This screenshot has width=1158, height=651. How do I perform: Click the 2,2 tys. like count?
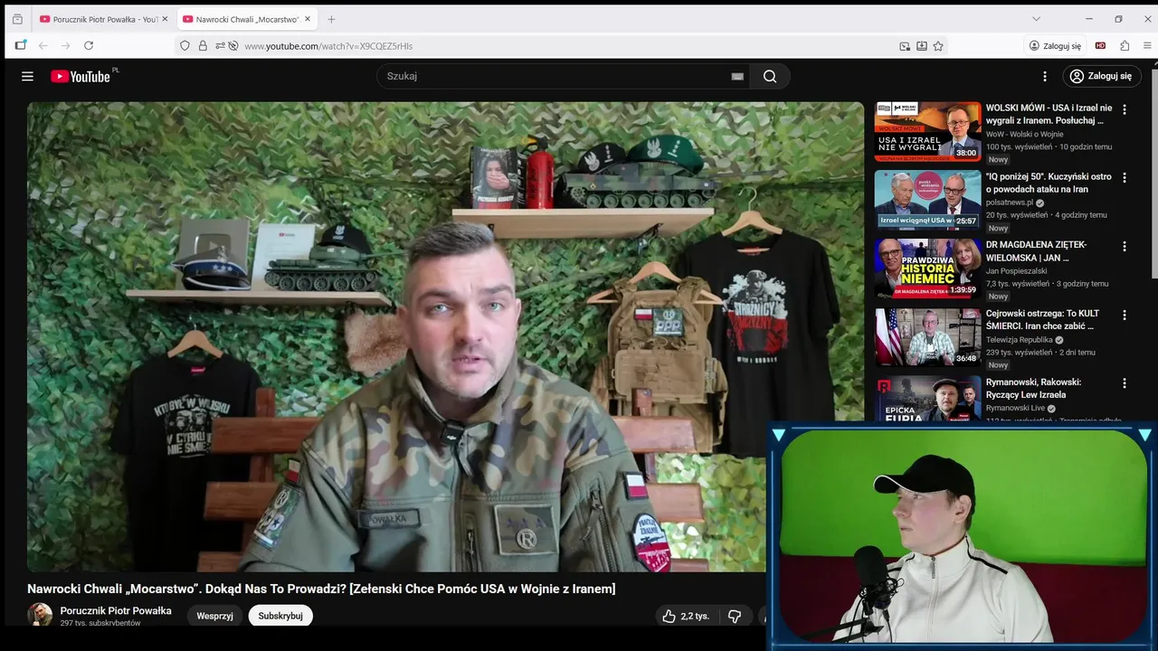[x=695, y=616]
